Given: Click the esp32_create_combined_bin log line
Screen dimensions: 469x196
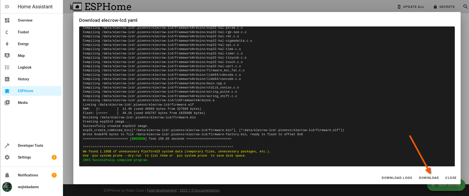Looking at the screenshot, I should coord(214,130).
